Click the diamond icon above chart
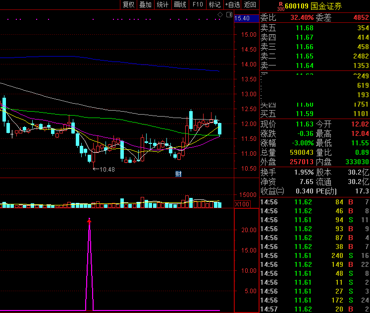 [220, 15]
